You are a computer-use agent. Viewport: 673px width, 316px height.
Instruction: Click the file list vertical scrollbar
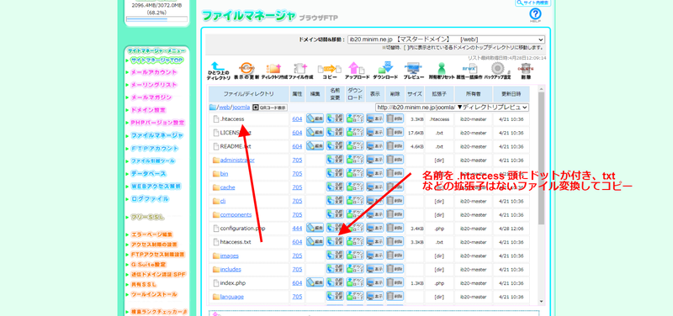coord(541,158)
